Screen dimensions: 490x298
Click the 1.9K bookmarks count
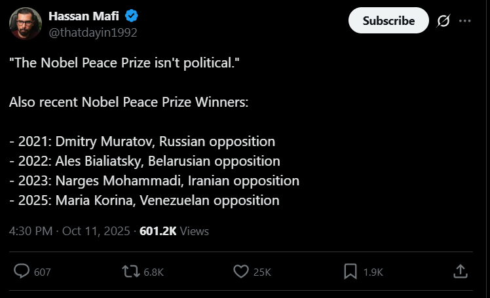click(x=373, y=272)
